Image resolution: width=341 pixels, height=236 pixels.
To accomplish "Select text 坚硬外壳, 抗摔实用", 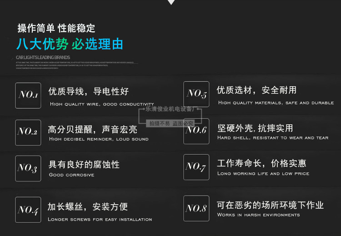I will [255, 128].
